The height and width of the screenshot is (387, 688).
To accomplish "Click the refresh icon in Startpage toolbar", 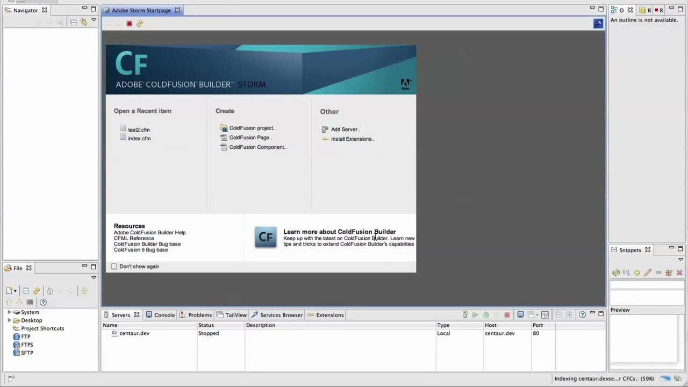I will 140,24.
